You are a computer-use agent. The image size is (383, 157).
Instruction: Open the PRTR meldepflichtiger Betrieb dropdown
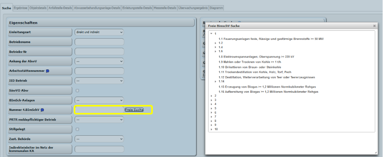pyautogui.click(x=99, y=120)
